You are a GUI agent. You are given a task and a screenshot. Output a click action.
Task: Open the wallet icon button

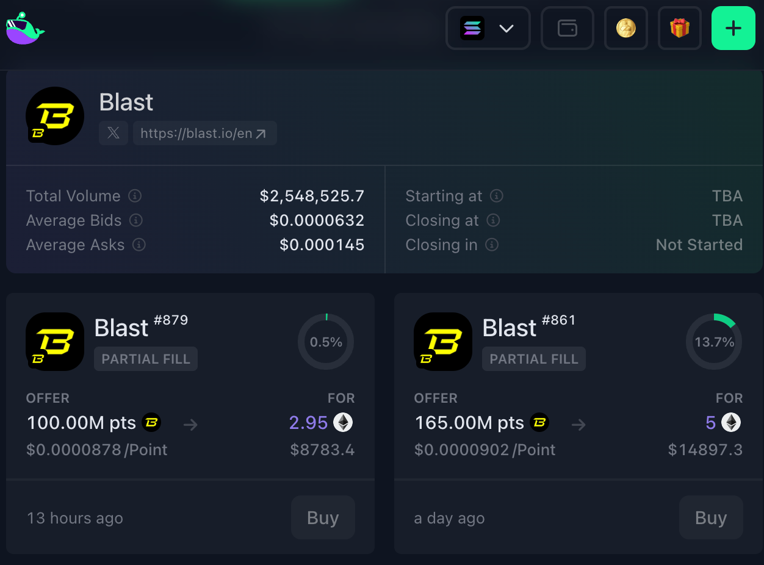click(x=567, y=28)
